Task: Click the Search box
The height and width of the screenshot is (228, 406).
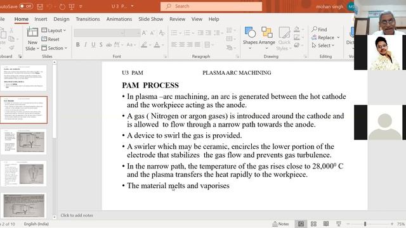Action: click(x=211, y=6)
